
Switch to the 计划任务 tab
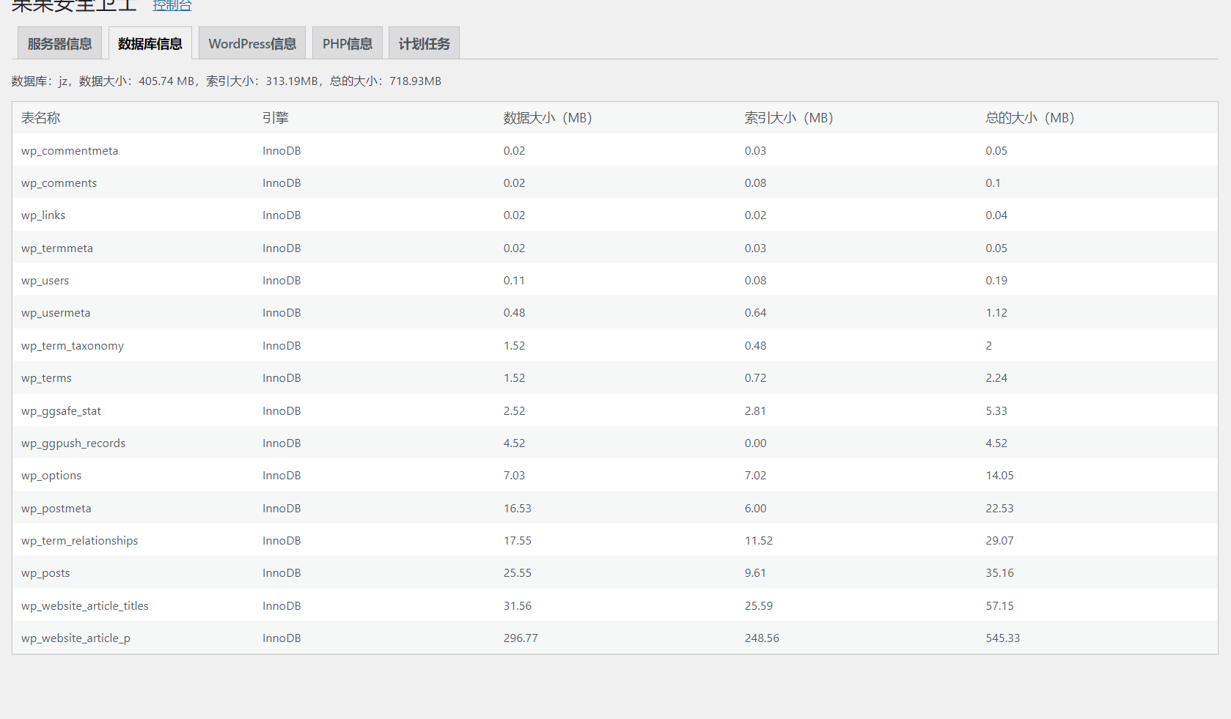pos(424,43)
